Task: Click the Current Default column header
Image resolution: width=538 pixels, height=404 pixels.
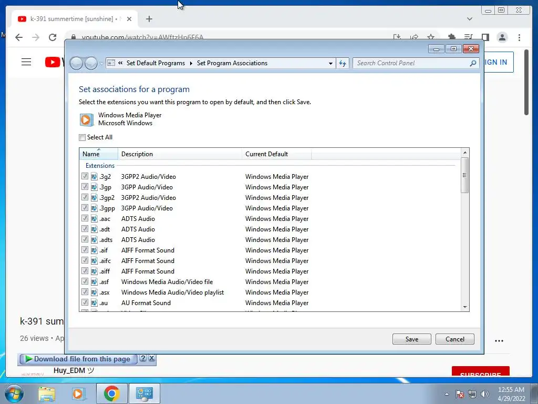Action: (x=276, y=154)
